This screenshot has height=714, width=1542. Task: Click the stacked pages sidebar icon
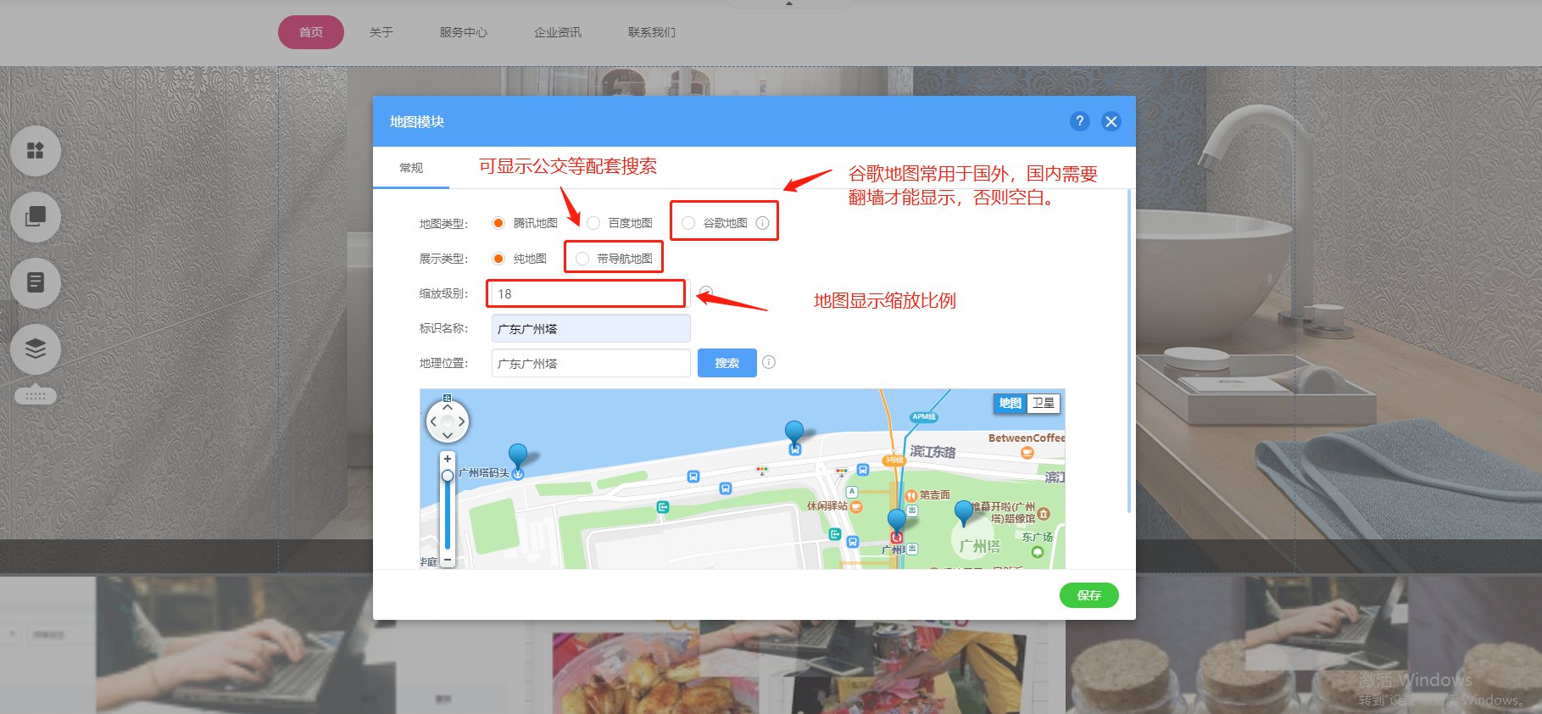pos(36,217)
